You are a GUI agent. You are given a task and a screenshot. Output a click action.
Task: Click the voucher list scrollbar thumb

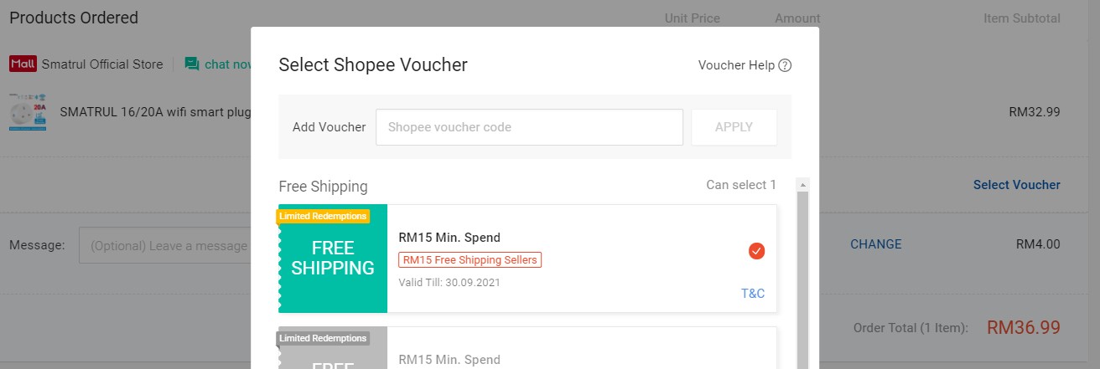(802, 276)
